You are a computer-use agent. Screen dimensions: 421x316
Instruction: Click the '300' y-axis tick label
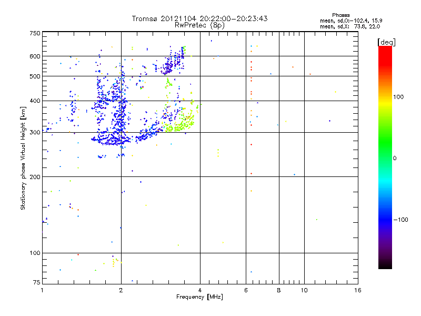[35, 133]
